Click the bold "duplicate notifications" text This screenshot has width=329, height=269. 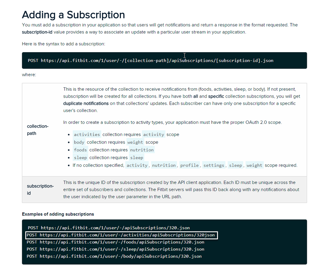click(86, 103)
